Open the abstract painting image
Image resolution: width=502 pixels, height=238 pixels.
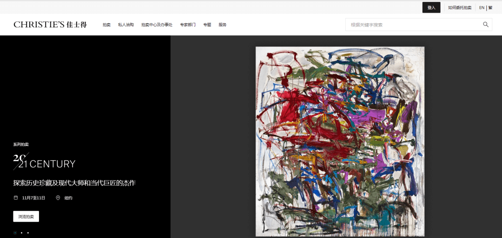point(340,141)
